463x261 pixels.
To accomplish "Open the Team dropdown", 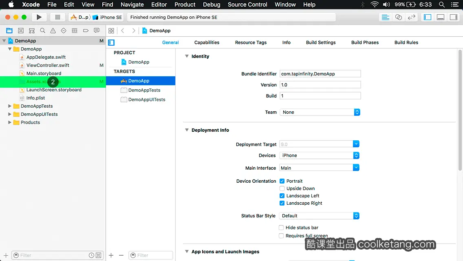I will [x=320, y=112].
